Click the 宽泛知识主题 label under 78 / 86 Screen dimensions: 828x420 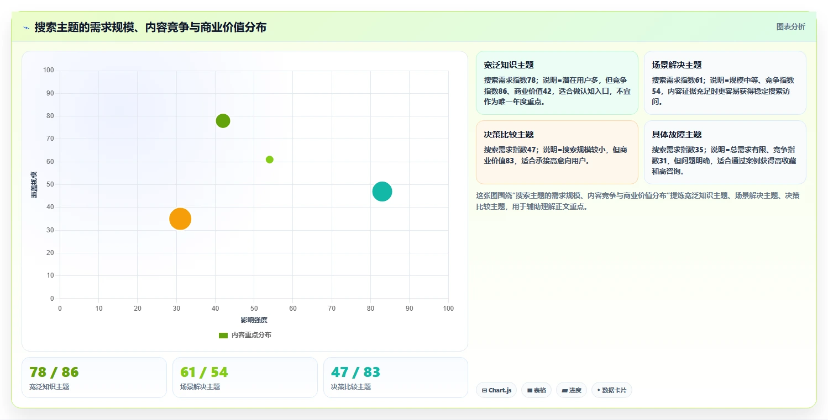(49, 387)
